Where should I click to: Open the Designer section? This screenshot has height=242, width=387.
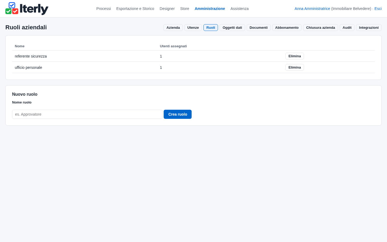(167, 9)
